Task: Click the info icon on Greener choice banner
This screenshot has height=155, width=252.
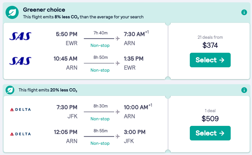Action: (244, 12)
